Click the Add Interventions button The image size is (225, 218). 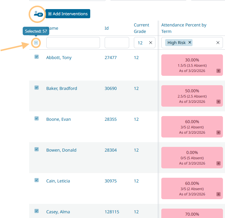point(68,14)
